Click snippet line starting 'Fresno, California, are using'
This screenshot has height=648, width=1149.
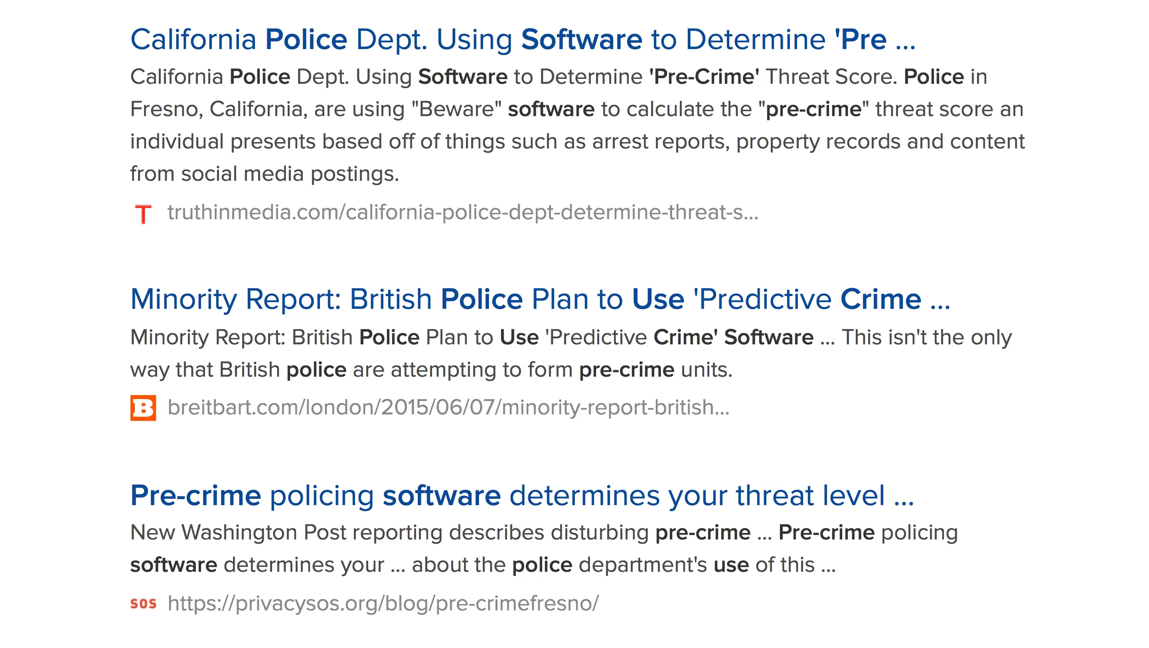coord(576,109)
